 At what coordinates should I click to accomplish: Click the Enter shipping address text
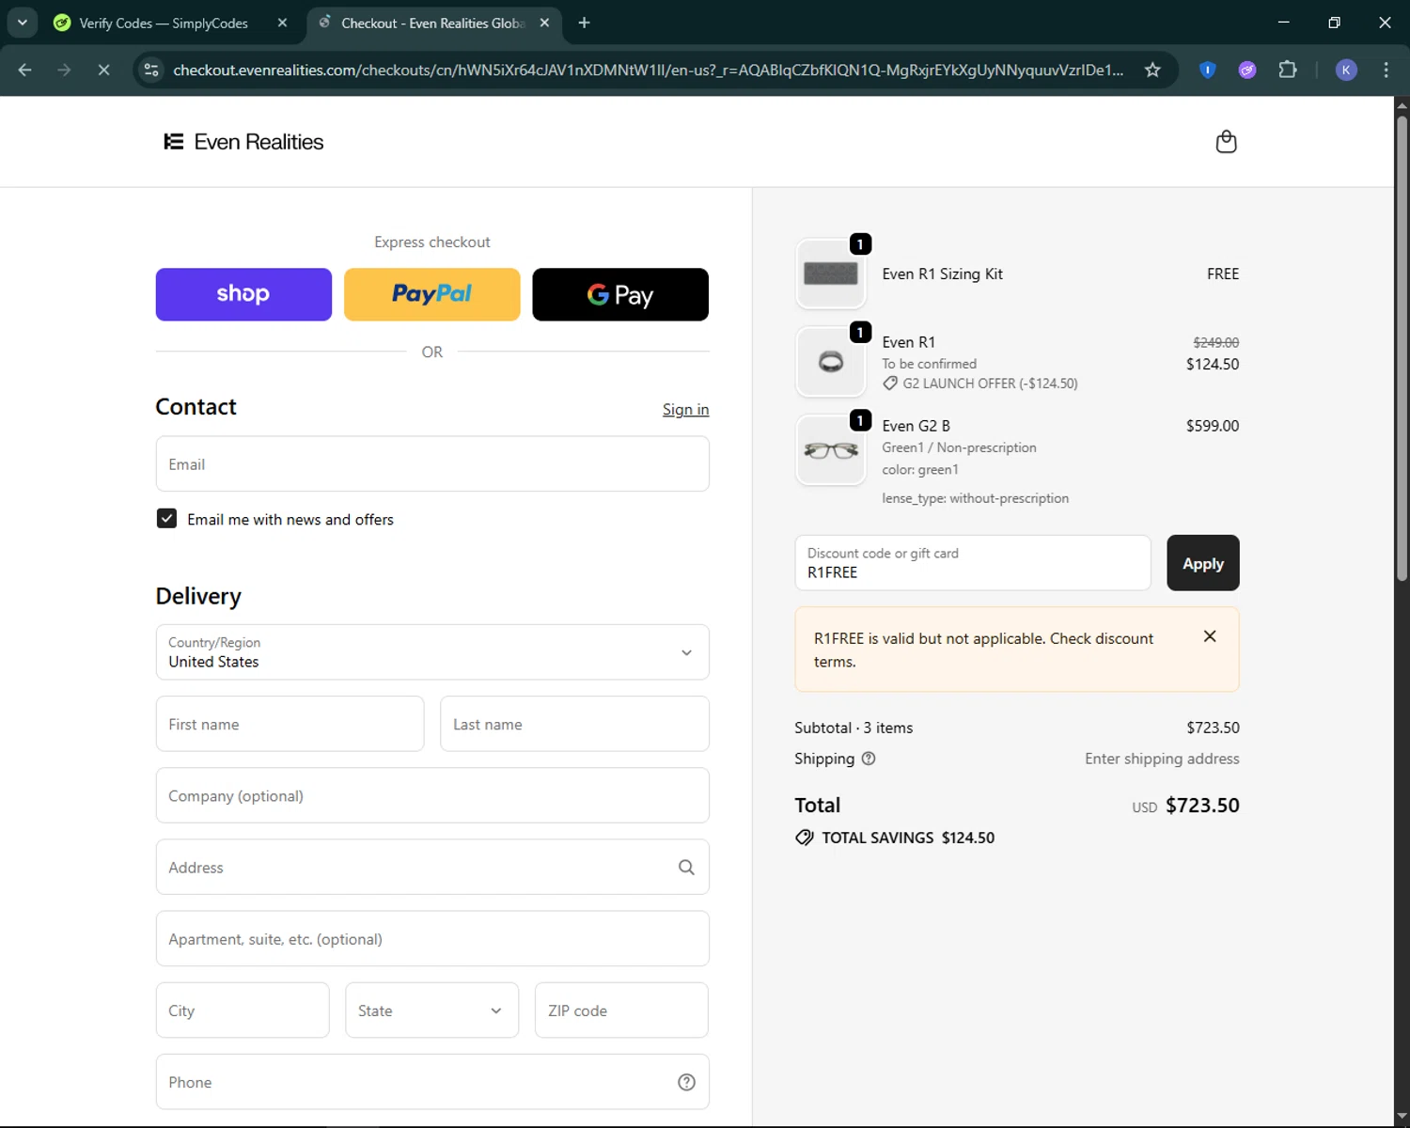tap(1162, 759)
